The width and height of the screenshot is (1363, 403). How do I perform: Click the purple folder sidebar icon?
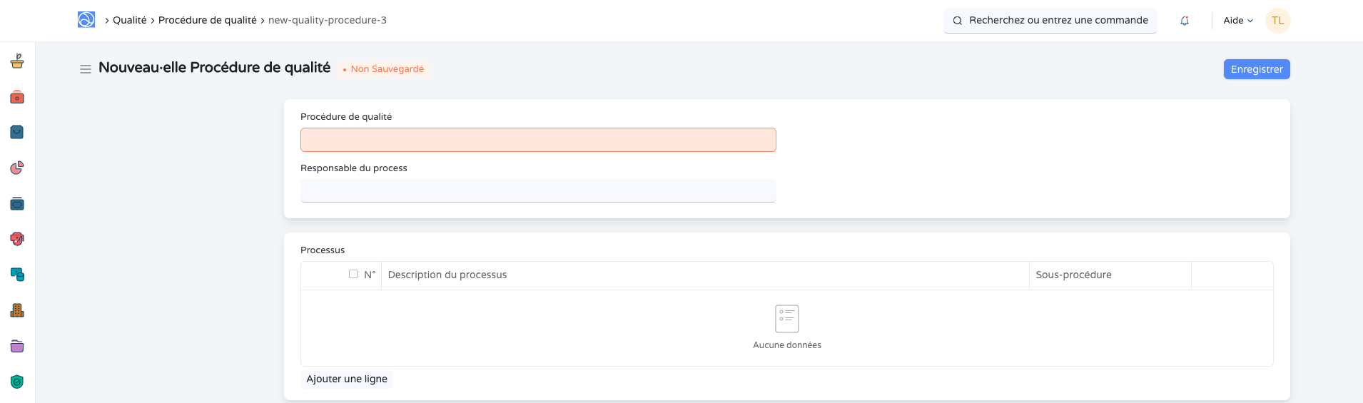[17, 346]
